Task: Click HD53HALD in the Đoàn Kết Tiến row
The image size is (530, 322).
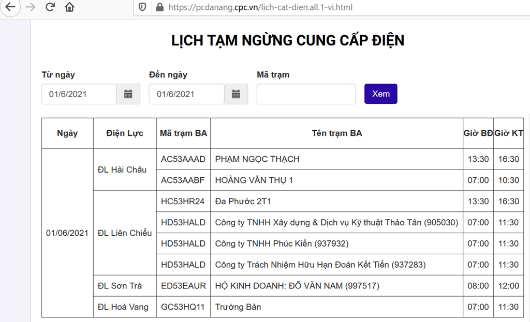Action: (183, 265)
